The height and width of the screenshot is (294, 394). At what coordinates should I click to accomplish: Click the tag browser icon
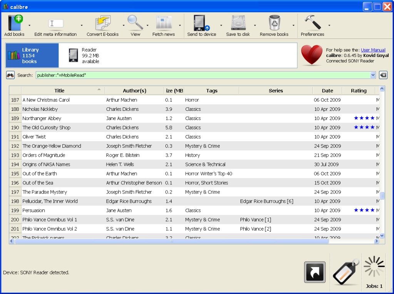pyautogui.click(x=346, y=272)
